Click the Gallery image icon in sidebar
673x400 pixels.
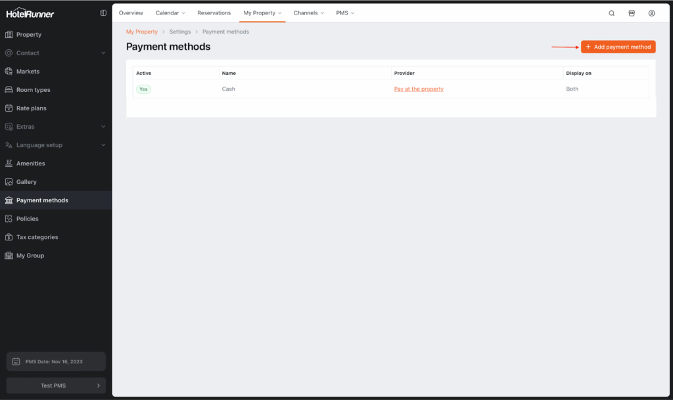pos(9,182)
